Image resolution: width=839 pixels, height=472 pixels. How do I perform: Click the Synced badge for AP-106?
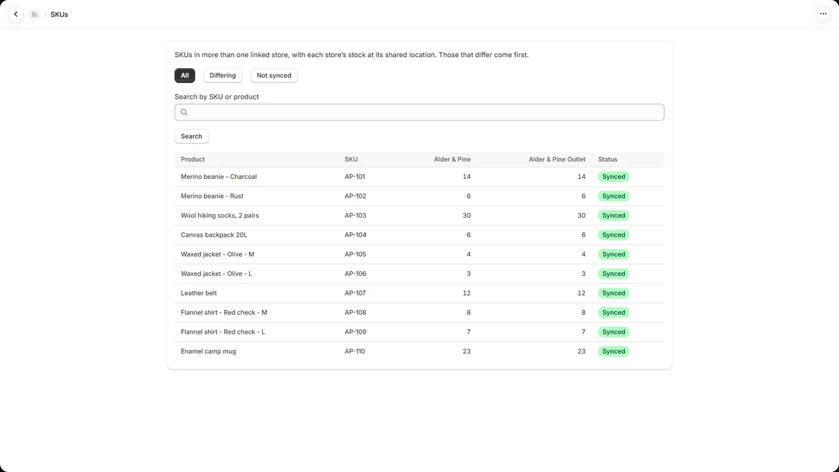click(614, 273)
